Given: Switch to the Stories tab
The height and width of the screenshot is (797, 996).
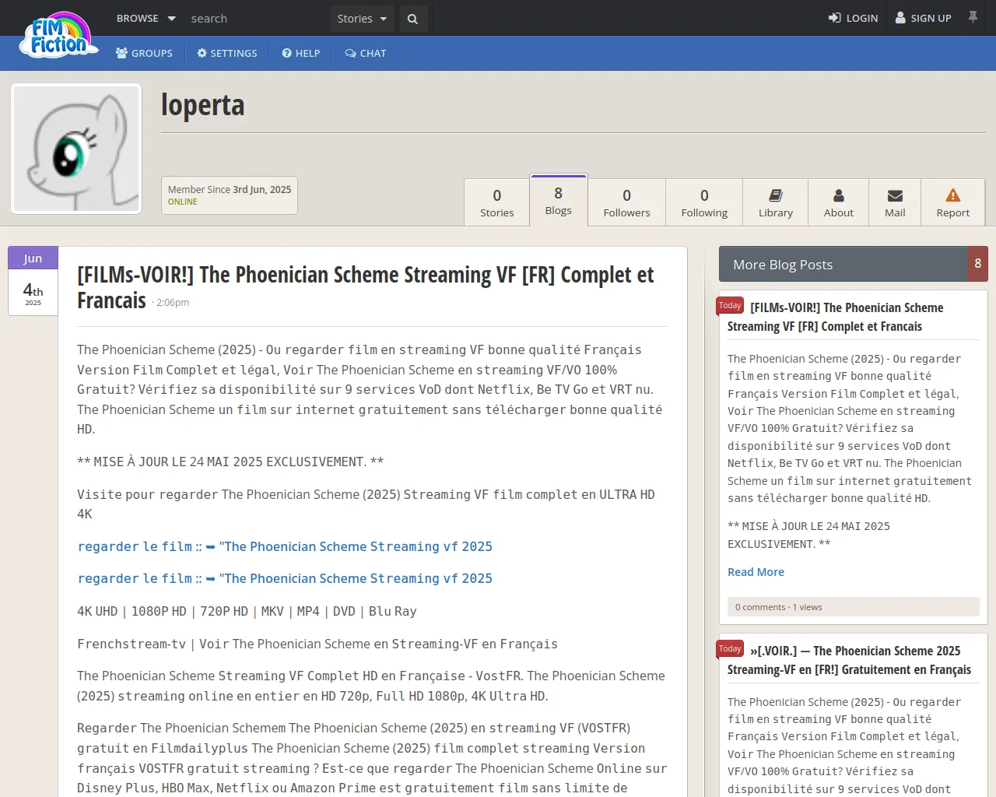Looking at the screenshot, I should point(496,202).
